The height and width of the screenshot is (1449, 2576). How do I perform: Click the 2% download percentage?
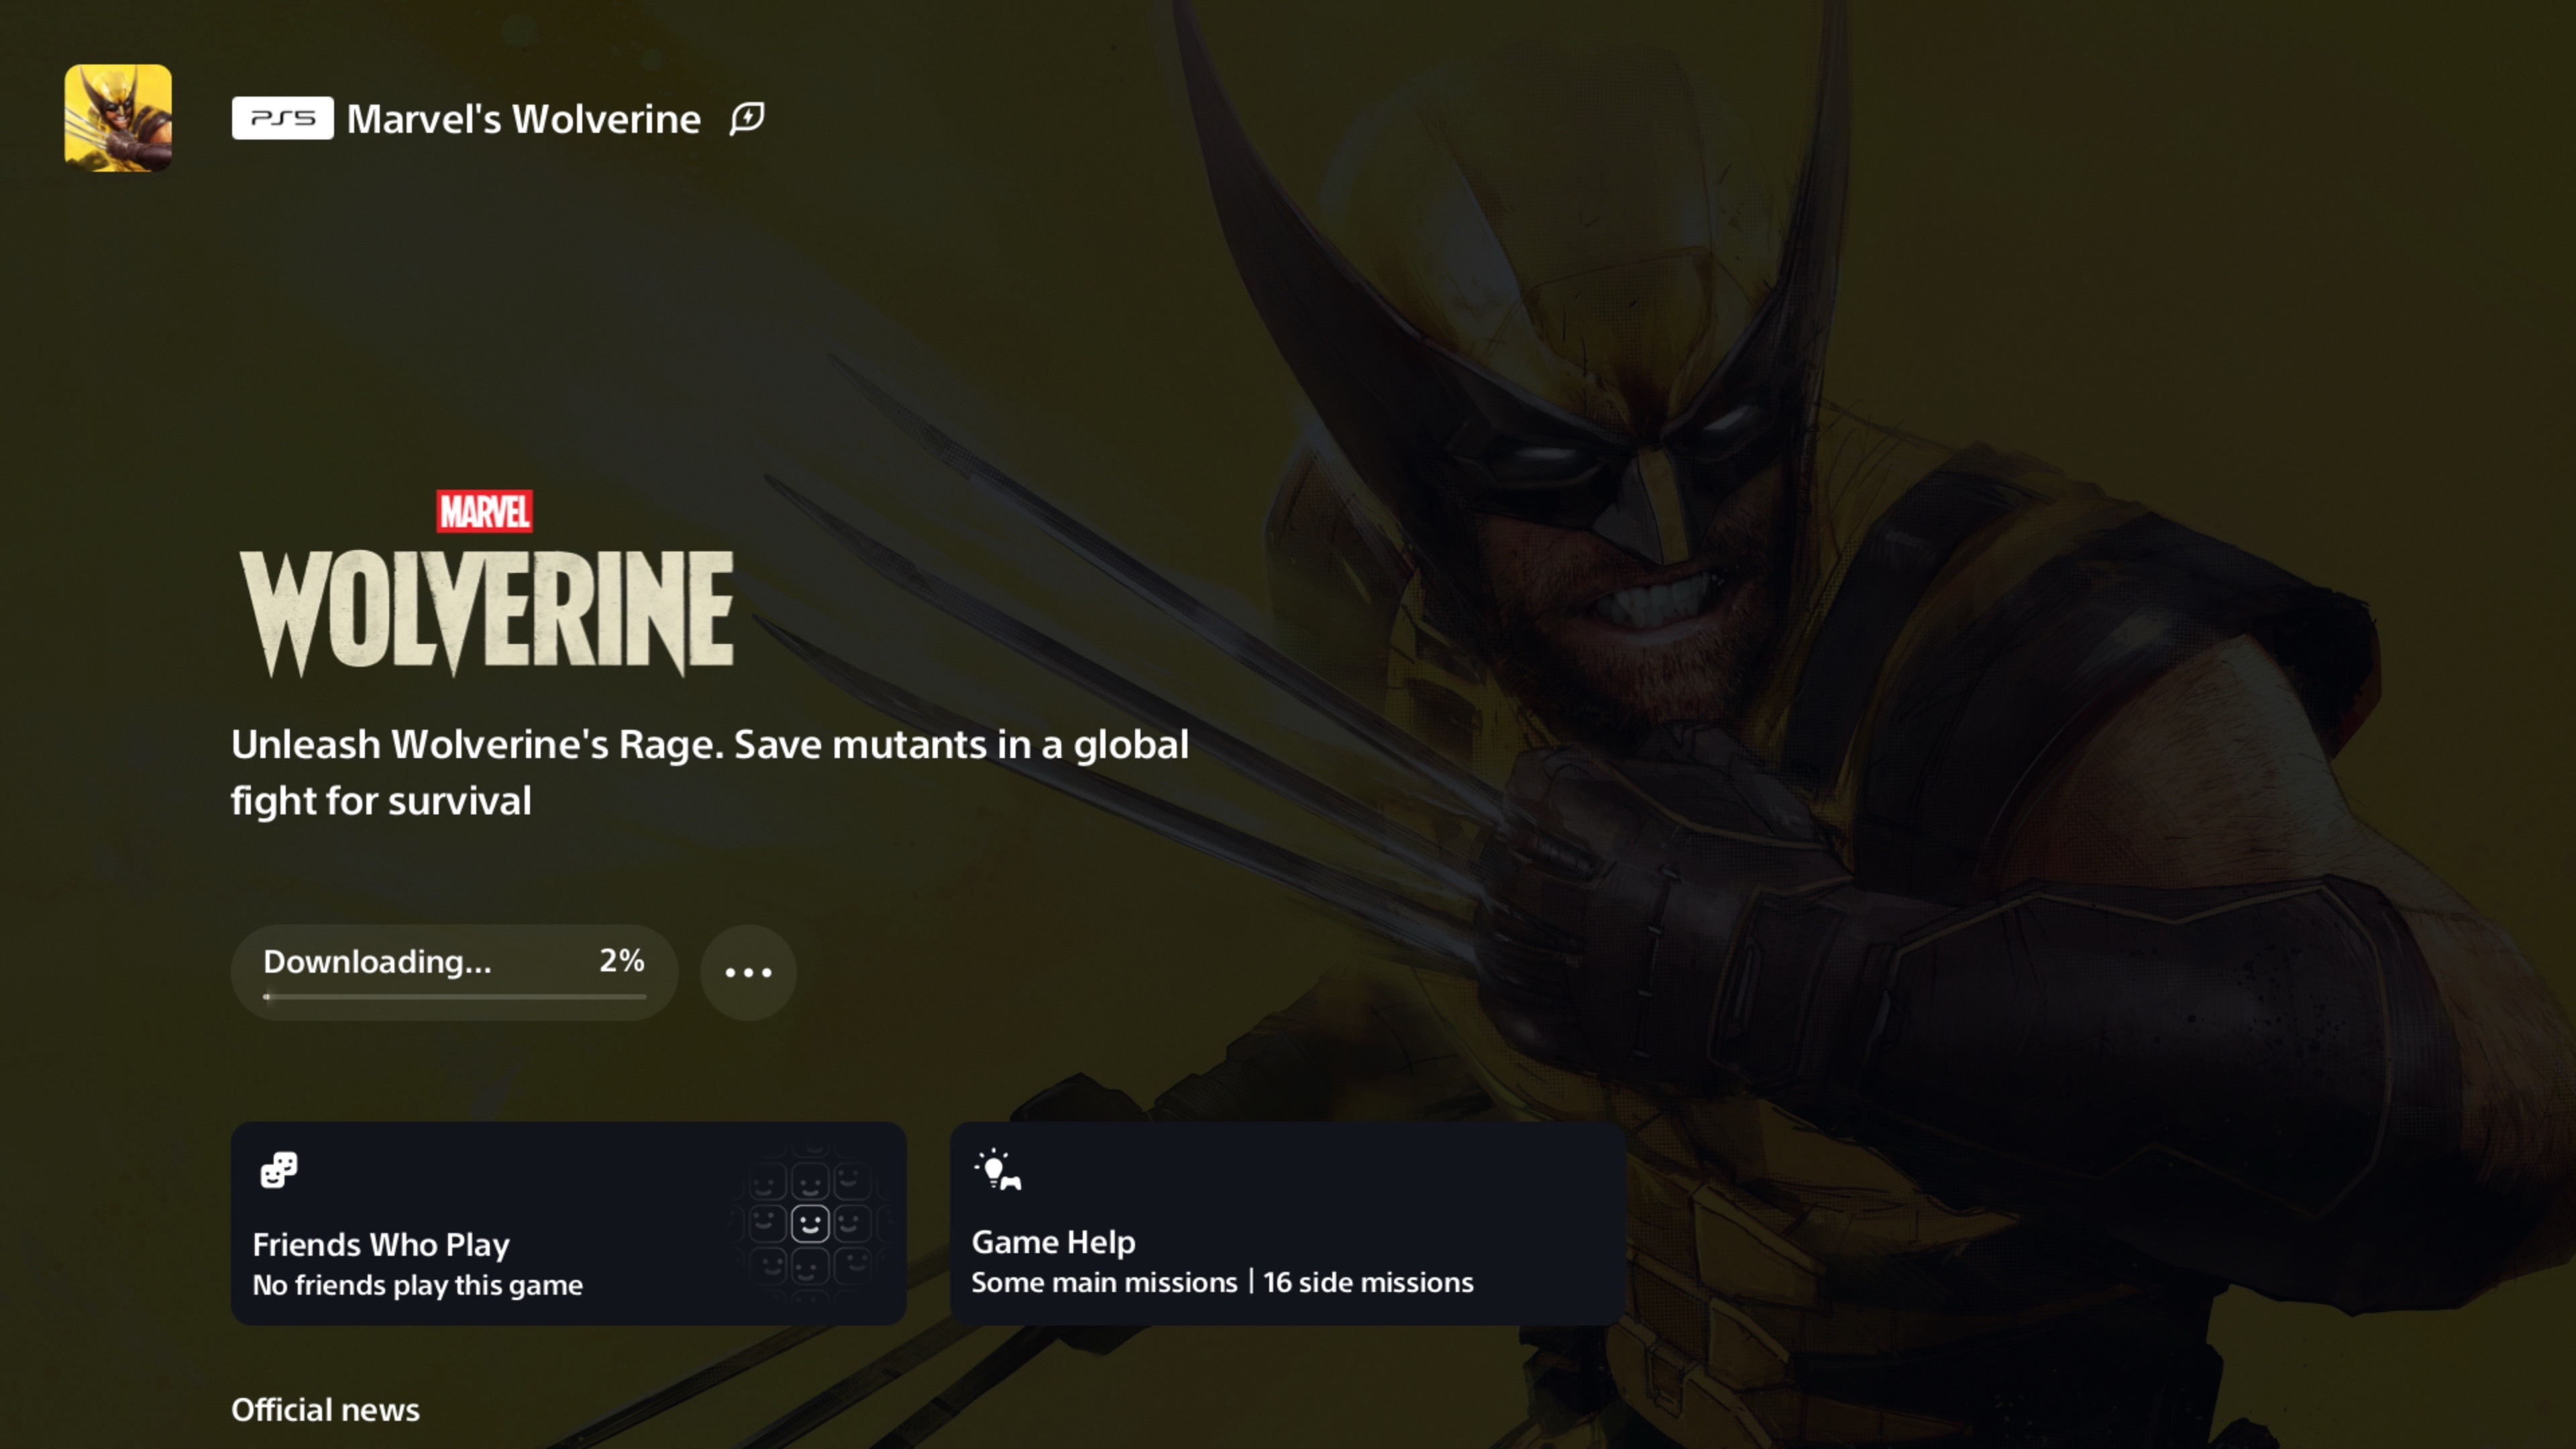tap(622, 960)
